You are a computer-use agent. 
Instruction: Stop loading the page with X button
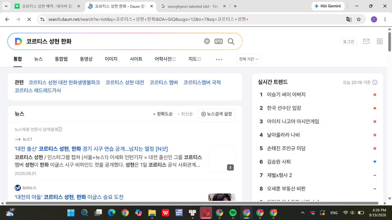pyautogui.click(x=29, y=19)
